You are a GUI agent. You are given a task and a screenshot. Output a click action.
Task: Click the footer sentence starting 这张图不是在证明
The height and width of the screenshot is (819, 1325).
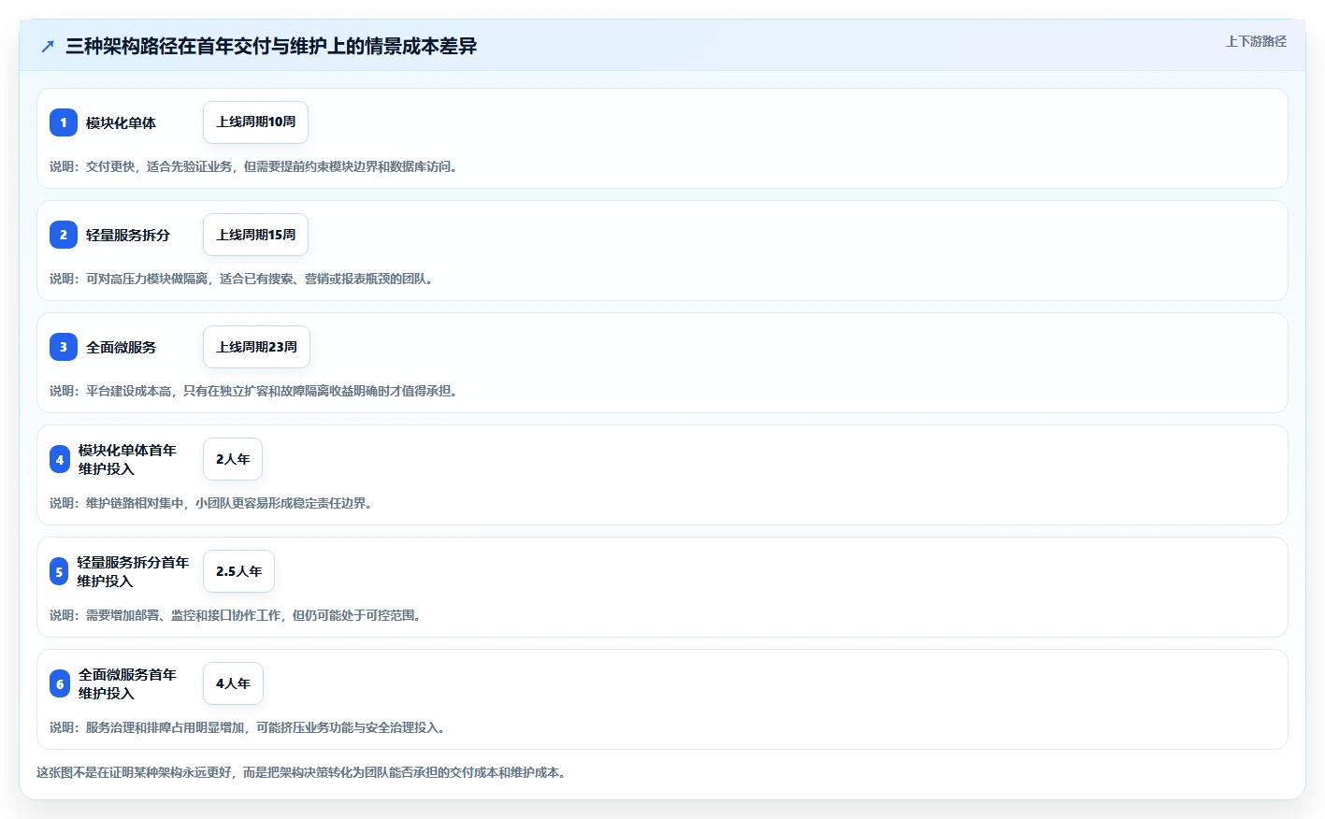[x=304, y=772]
